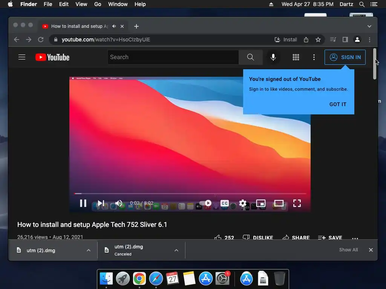Click SAVE to playlist
Image resolution: width=386 pixels, height=289 pixels.
[x=330, y=237]
